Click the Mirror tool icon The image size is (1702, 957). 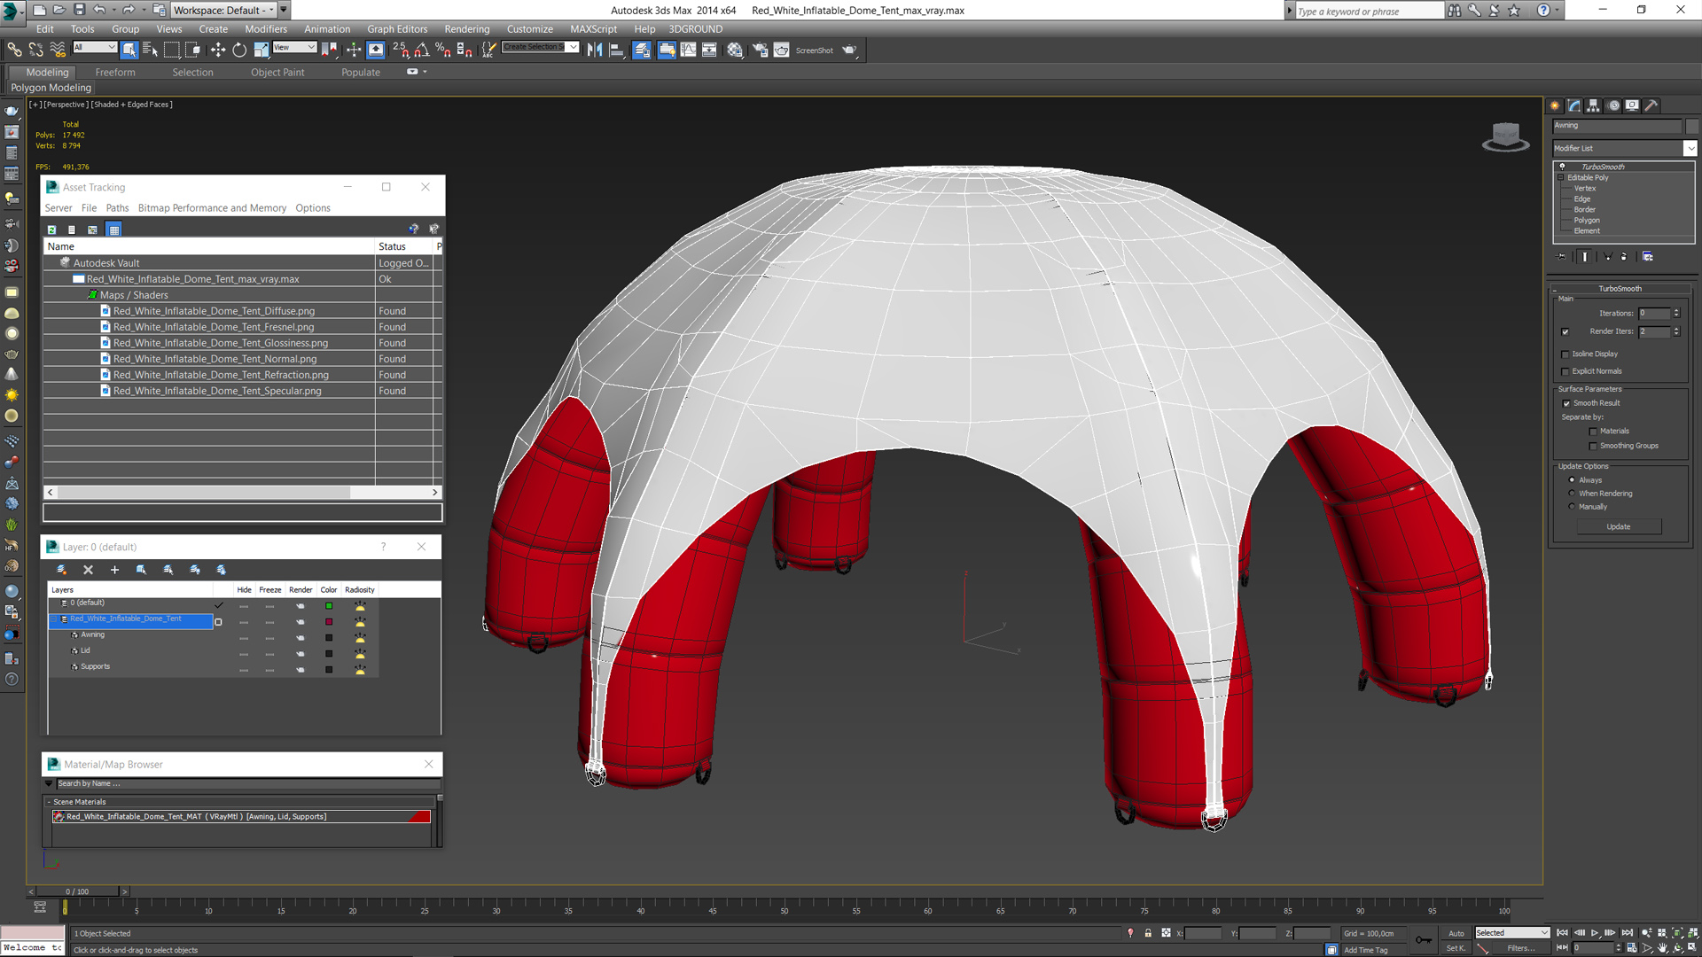595,51
